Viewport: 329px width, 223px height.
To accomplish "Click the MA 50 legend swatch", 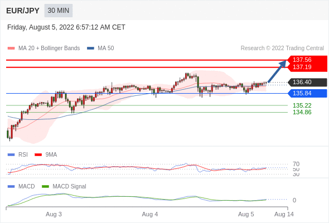I will tap(90, 49).
